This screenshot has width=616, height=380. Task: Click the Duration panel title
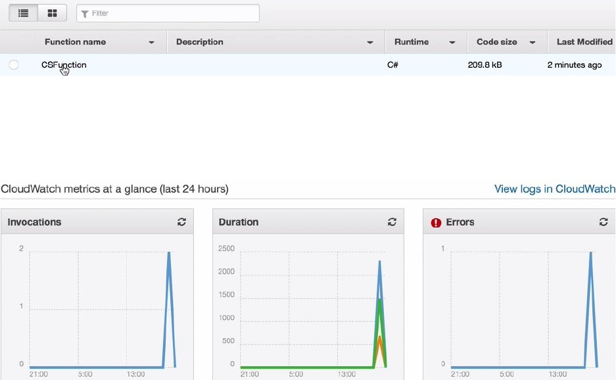coord(239,222)
